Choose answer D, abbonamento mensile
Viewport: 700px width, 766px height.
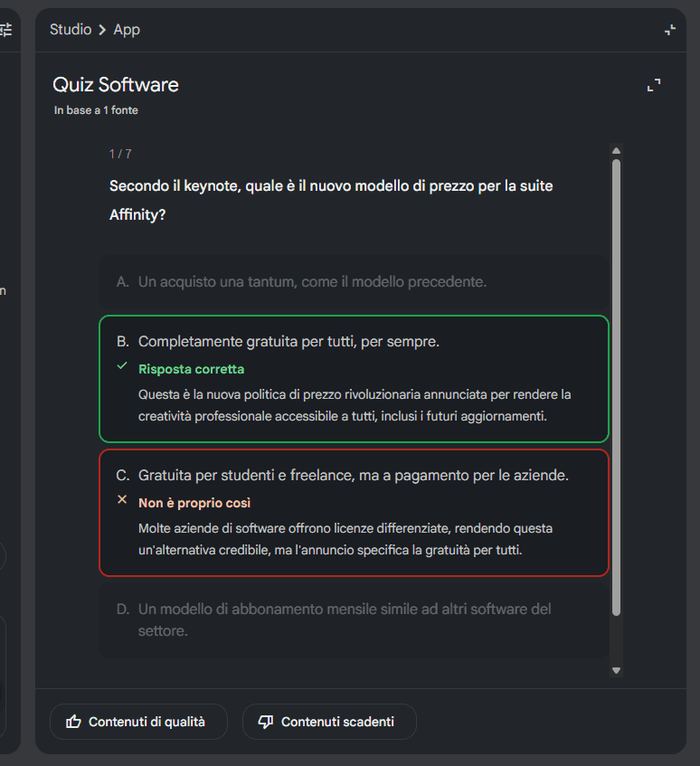[353, 619]
